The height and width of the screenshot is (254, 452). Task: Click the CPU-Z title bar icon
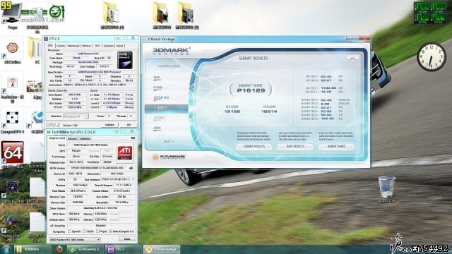pyautogui.click(x=45, y=39)
